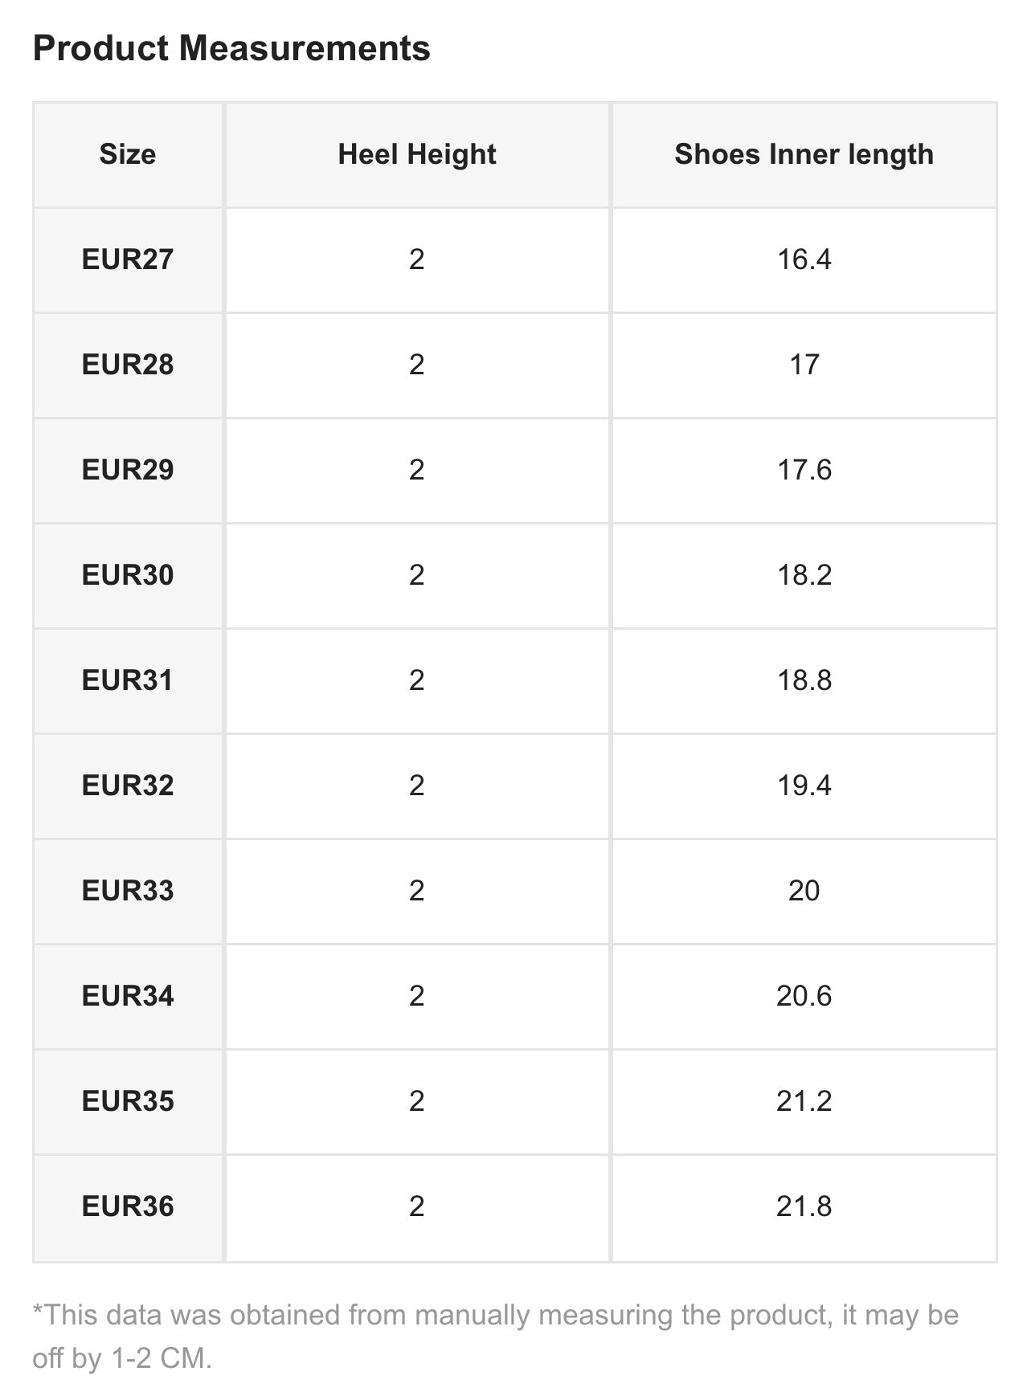Click the EUR30 row label
Image resolution: width=1031 pixels, height=1396 pixels.
tap(128, 575)
